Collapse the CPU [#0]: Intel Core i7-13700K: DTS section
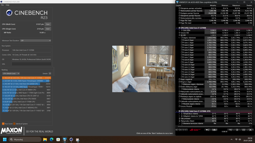Screen dimensions: 255x143 (x=177, y=111)
